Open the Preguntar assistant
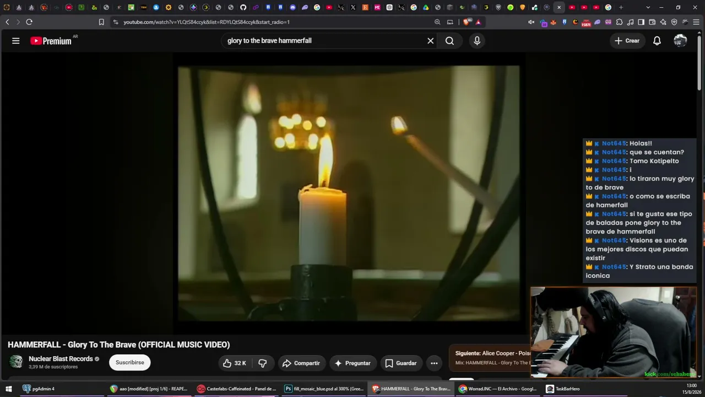This screenshot has height=397, width=705. (352, 363)
